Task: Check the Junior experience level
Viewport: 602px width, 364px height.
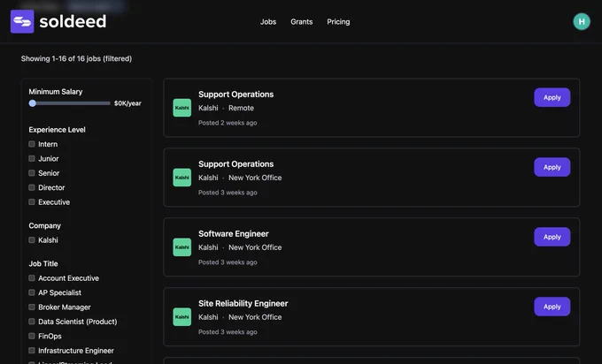Action: (x=32, y=159)
